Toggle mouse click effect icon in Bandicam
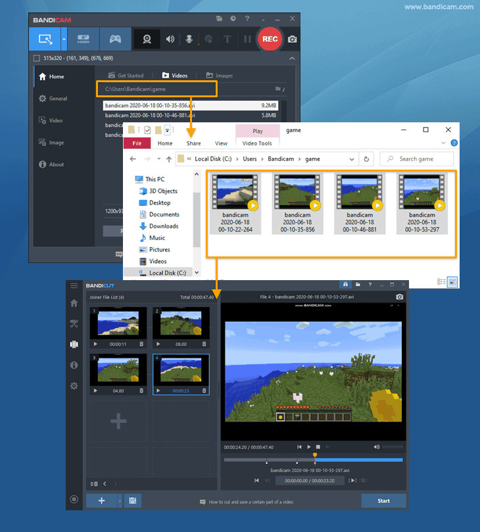The height and width of the screenshot is (532, 480). click(208, 39)
